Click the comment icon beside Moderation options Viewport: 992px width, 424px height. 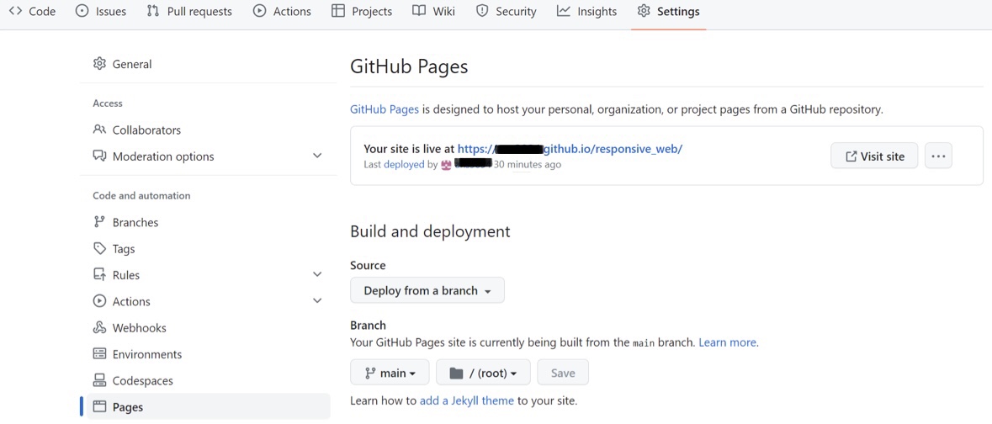click(x=99, y=156)
